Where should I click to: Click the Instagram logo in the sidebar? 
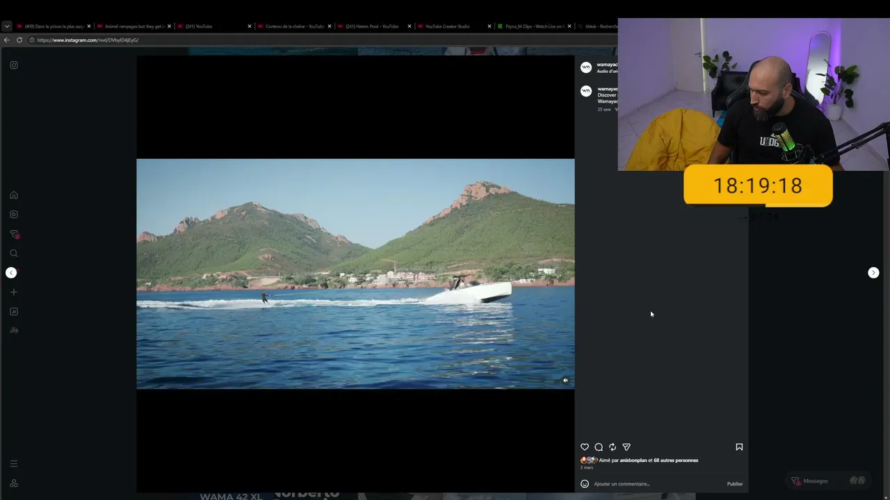pyautogui.click(x=13, y=65)
